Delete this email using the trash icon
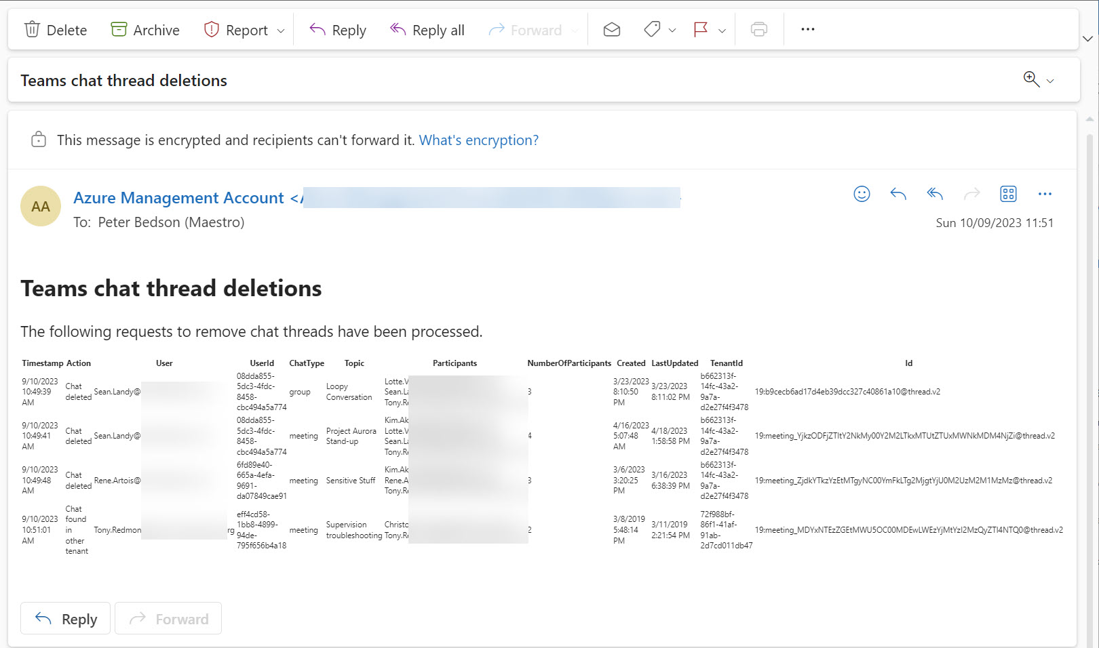This screenshot has width=1099, height=648. click(x=55, y=29)
